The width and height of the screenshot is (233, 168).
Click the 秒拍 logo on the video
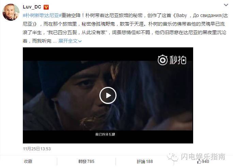[172, 60]
